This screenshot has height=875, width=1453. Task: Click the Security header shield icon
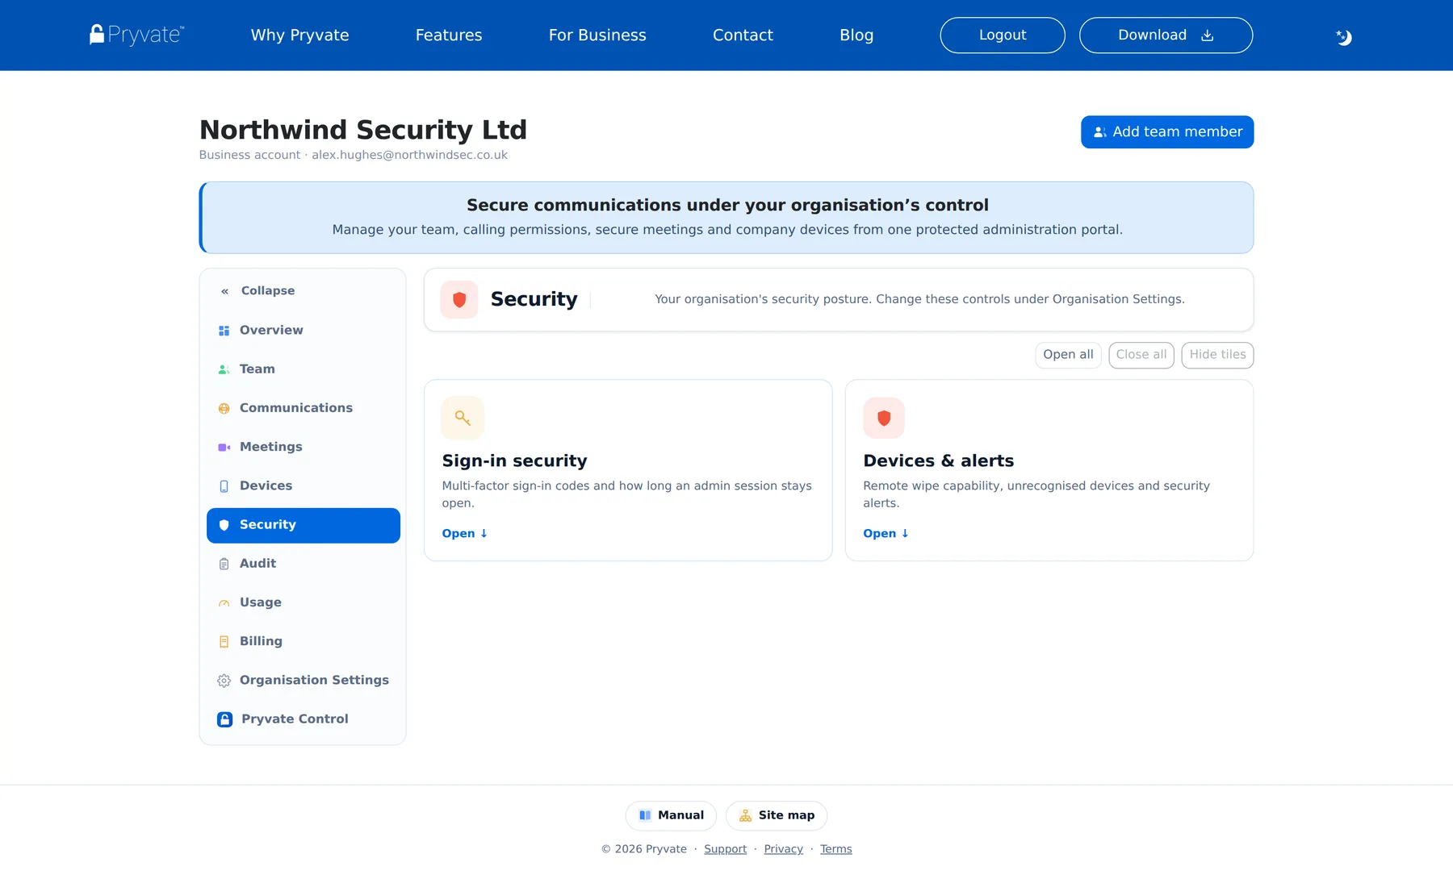click(x=459, y=300)
